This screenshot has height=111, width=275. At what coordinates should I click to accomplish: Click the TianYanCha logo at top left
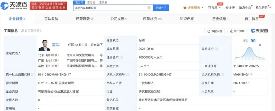point(14,6)
